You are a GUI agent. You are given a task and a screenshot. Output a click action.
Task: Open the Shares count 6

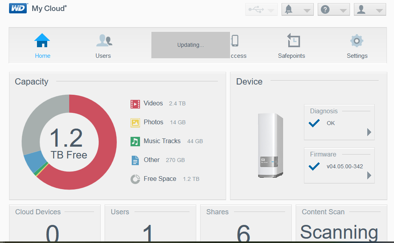click(x=243, y=233)
